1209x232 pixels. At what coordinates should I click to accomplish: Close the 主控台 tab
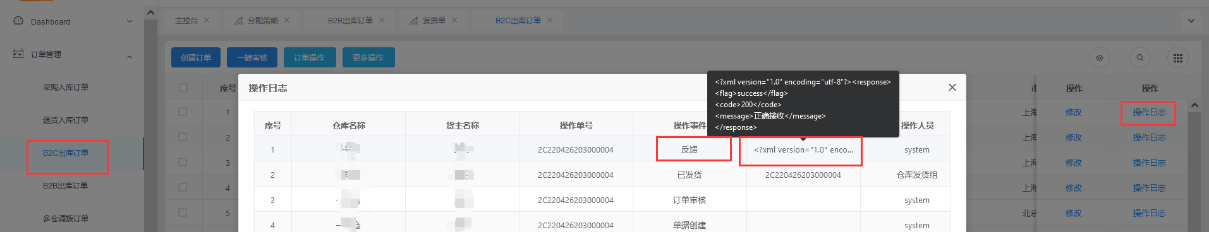pyautogui.click(x=207, y=20)
